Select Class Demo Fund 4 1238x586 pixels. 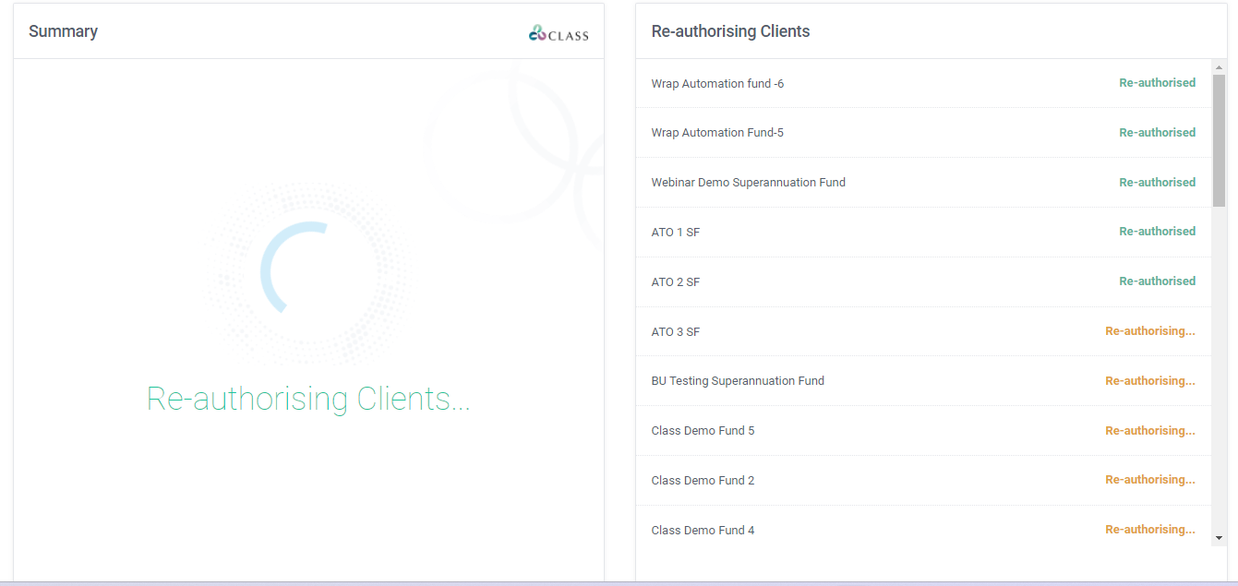coord(703,531)
